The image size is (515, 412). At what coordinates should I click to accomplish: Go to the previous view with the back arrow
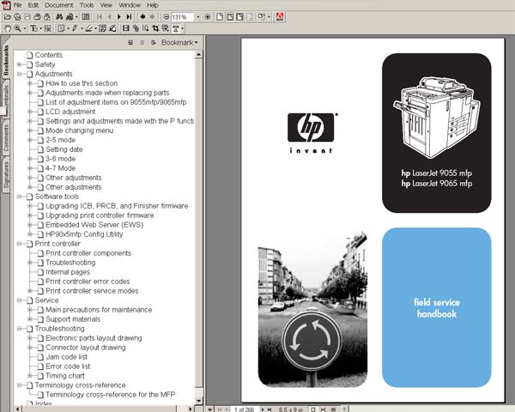(x=142, y=17)
